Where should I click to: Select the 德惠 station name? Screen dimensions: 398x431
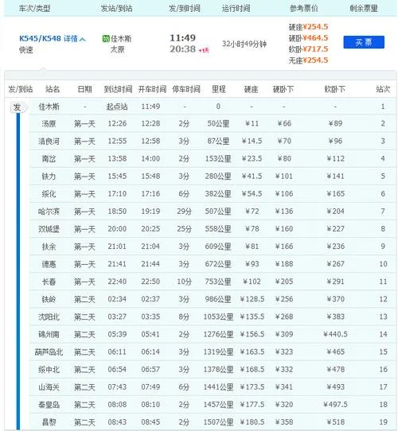tap(49, 265)
